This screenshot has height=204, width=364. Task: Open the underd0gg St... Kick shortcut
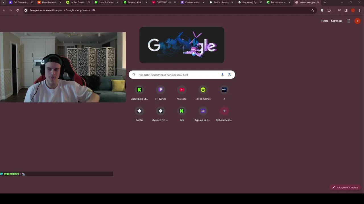(139, 93)
